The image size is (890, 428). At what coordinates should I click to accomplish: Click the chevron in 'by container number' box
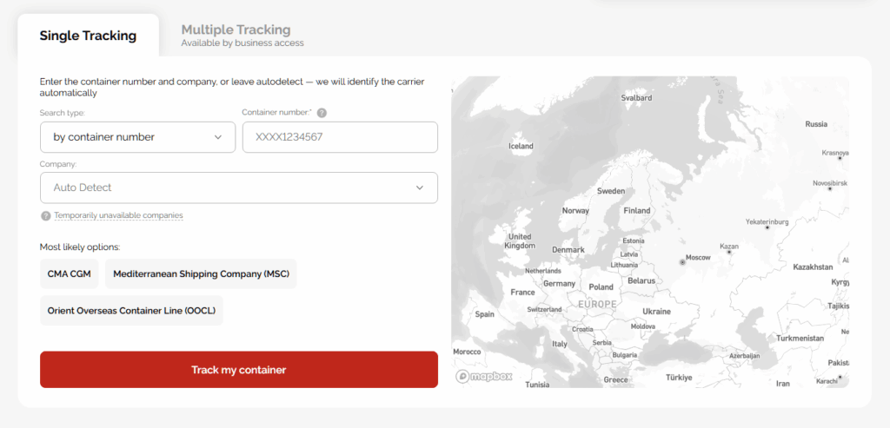tap(218, 137)
